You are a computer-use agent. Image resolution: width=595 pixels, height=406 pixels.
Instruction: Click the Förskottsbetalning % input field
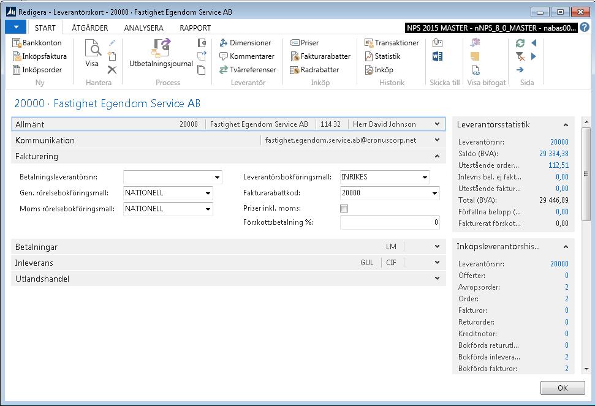coord(390,222)
